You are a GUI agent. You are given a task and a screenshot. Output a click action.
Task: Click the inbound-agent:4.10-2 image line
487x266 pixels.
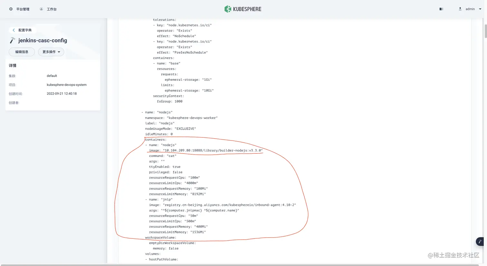click(222, 205)
